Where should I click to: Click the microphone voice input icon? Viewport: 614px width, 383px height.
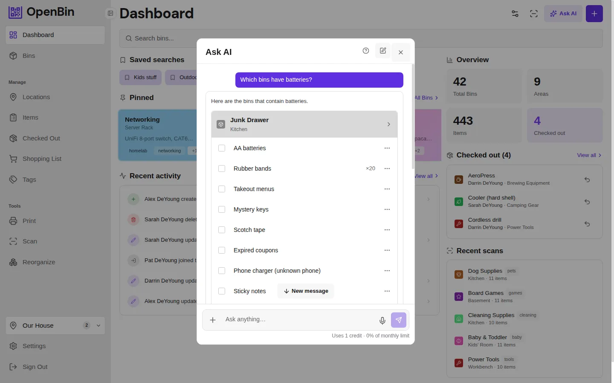tap(382, 320)
